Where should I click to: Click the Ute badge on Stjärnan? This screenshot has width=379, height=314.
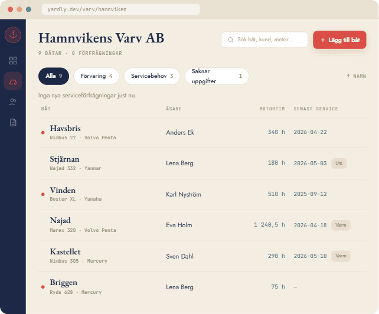click(x=339, y=163)
